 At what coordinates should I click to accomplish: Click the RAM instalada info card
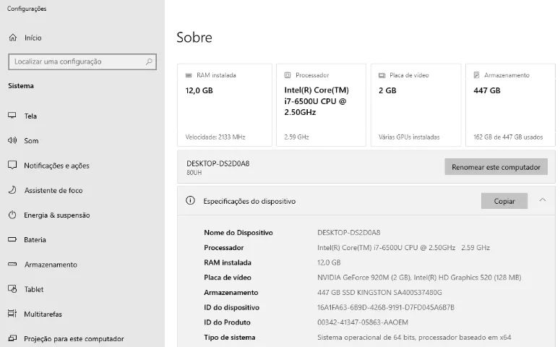[x=225, y=105]
